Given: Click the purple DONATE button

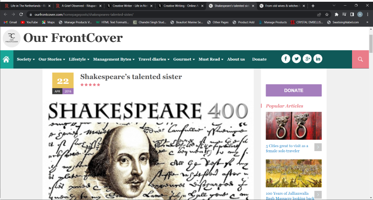Looking at the screenshot, I should click(294, 90).
